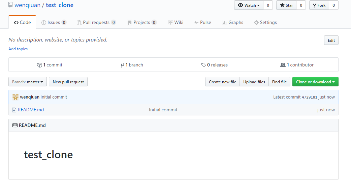Open the Settings tab
Viewport: 351px width, 194px height.
point(265,23)
